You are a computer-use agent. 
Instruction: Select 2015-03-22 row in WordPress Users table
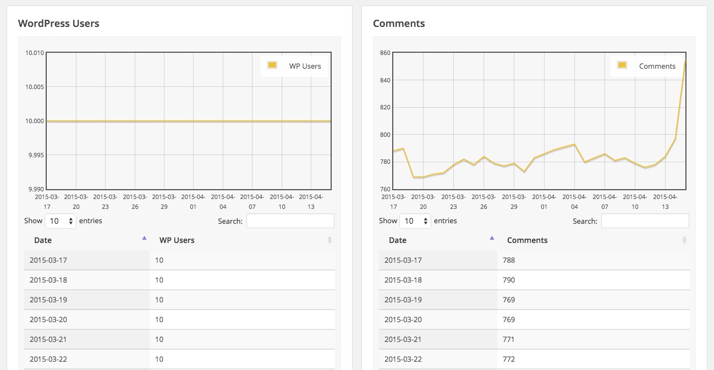[x=179, y=359]
